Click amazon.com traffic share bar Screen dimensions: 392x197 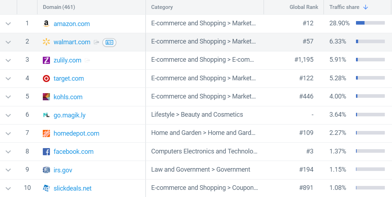[x=370, y=23]
